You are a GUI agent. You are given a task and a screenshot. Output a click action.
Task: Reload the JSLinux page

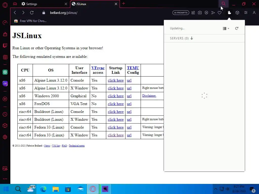point(32,13)
